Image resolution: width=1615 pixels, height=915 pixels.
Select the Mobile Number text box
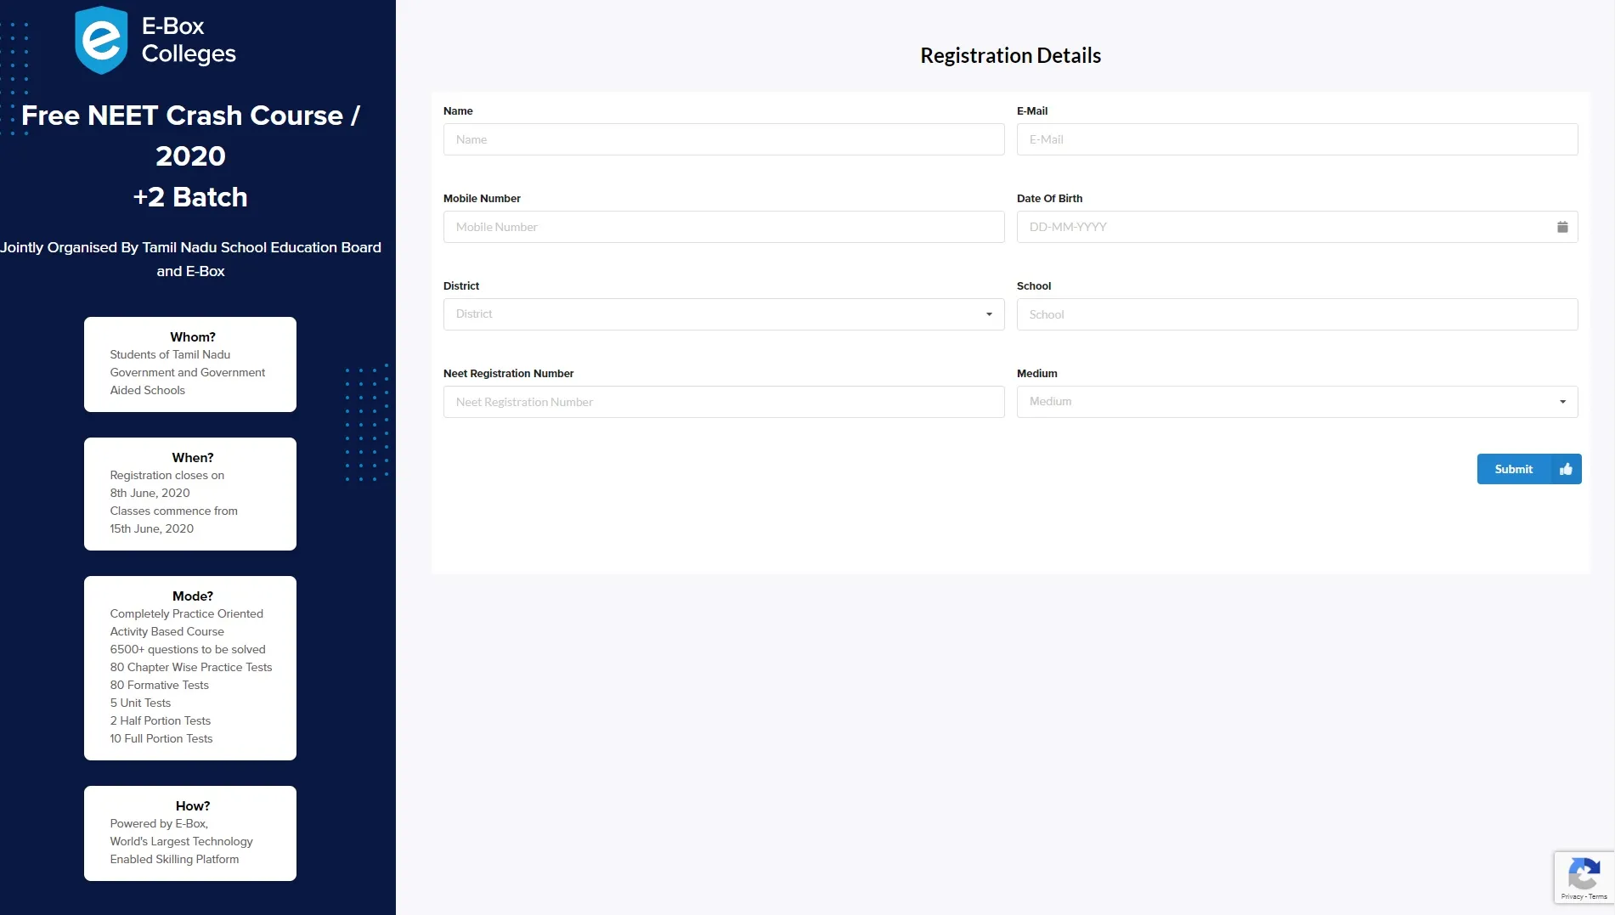point(724,227)
